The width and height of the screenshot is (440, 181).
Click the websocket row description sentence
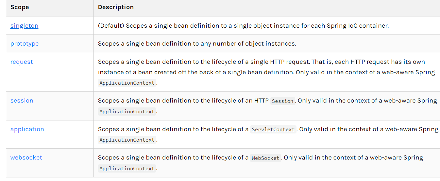point(173,158)
